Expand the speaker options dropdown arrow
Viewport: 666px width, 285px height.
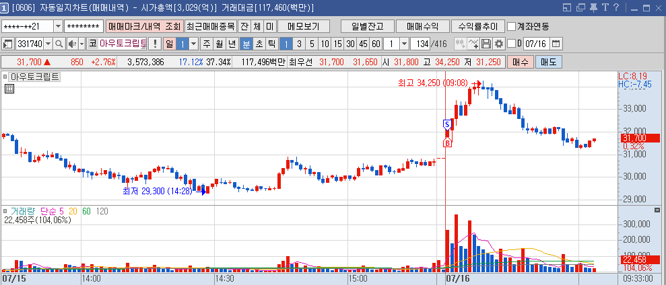[x=81, y=44]
